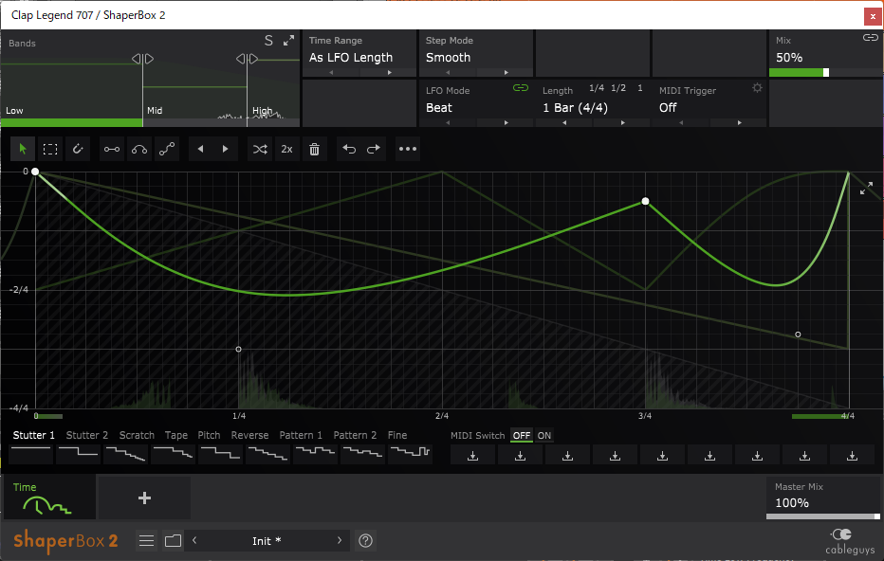Image resolution: width=884 pixels, height=561 pixels.
Task: Select the Fine preset
Action: 396,435
